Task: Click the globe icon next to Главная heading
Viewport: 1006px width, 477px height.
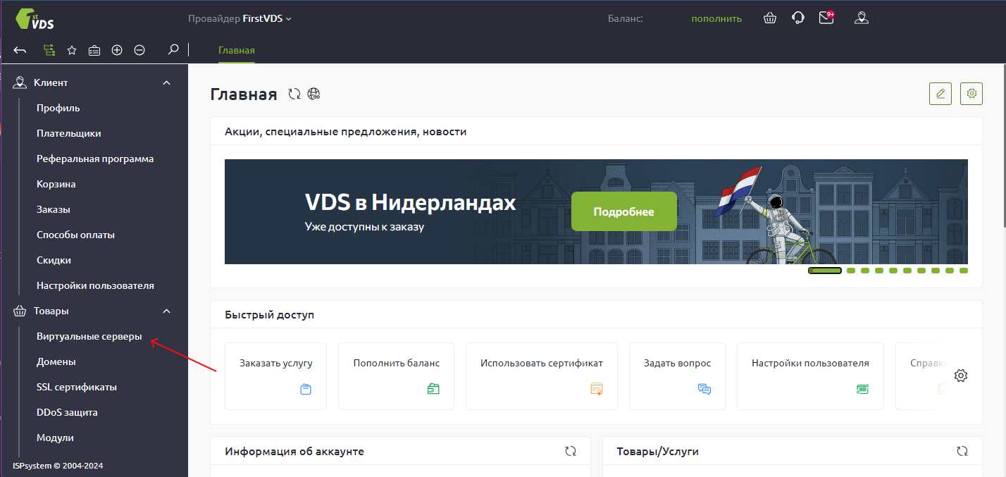Action: click(314, 94)
